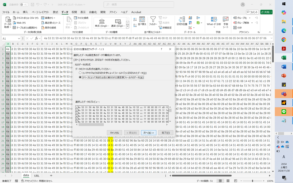Switch to the 開発 tab
Viewport: 293px width, 183px height.
pos(103,12)
